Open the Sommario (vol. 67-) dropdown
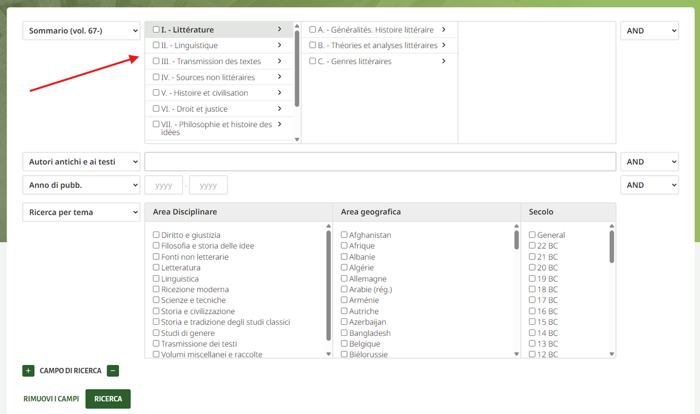Screen dimensions: 700x414 pos(81,31)
